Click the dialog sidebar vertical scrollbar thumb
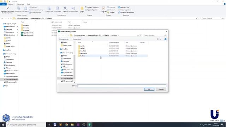This screenshot has height=127, width=226. tap(75, 67)
